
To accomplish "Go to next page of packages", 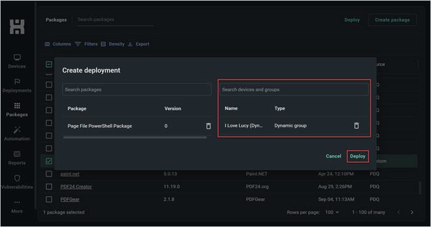I will 412,212.
